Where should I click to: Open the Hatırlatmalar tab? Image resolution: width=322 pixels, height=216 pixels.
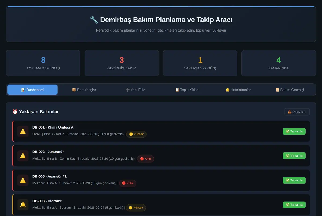tap(238, 90)
